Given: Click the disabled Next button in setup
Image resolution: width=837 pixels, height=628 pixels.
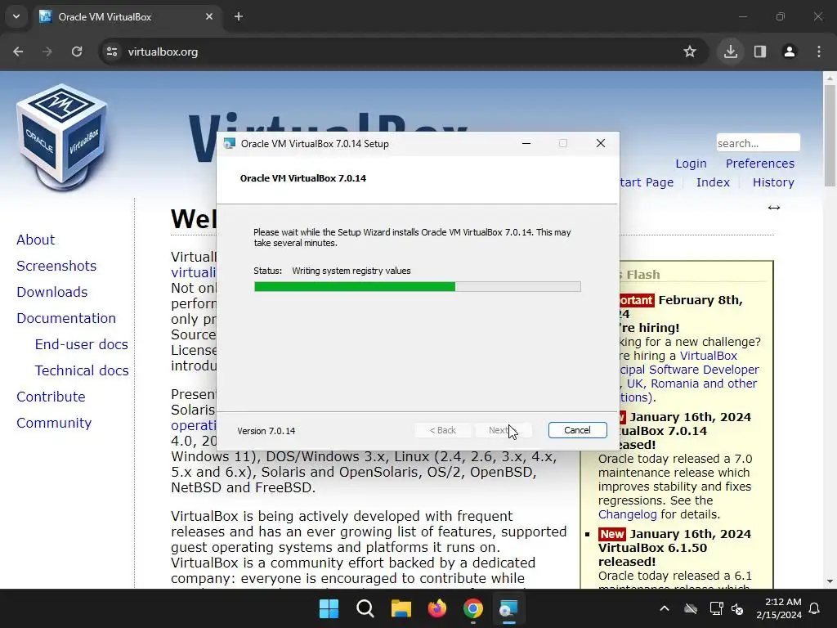Looking at the screenshot, I should click(x=503, y=430).
